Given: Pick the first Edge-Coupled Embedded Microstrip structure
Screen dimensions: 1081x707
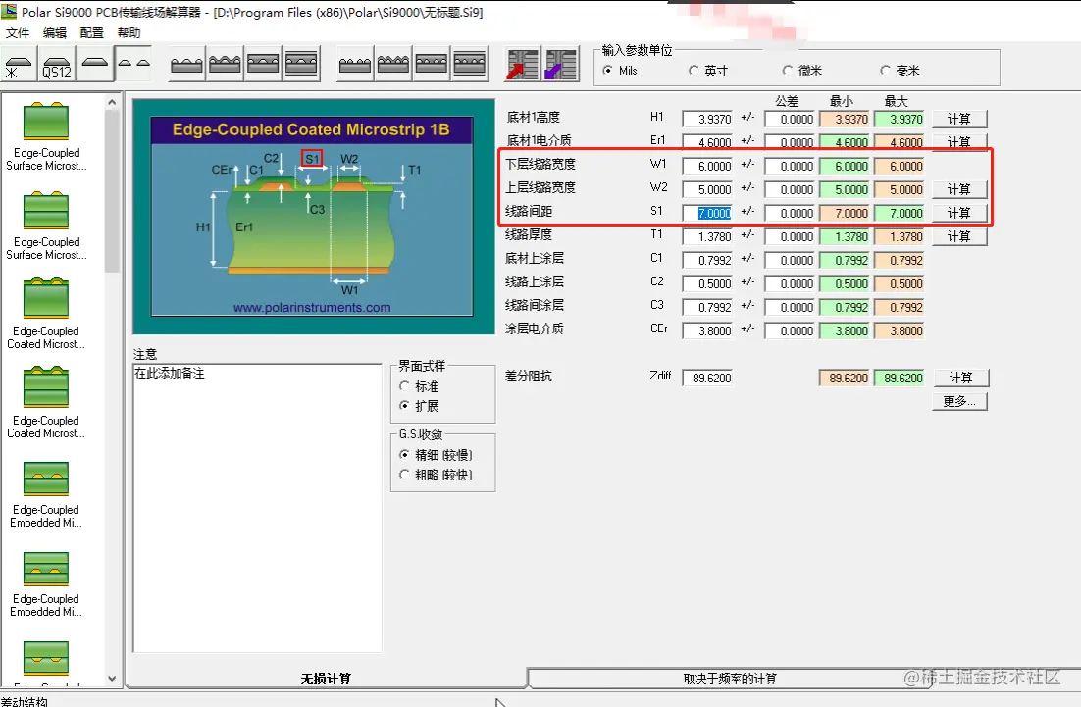Looking at the screenshot, I should (46, 494).
